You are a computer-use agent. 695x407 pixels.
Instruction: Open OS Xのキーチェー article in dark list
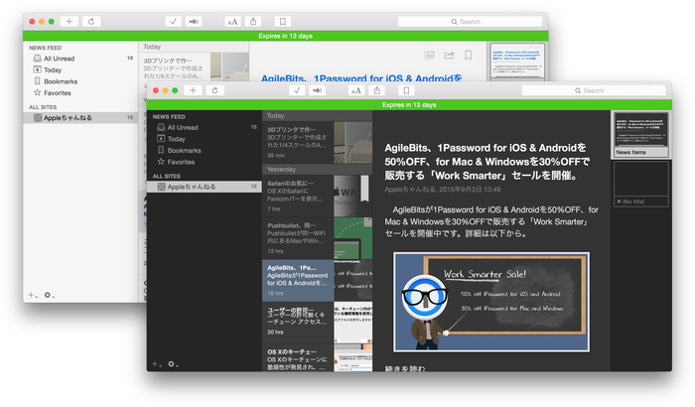317,357
